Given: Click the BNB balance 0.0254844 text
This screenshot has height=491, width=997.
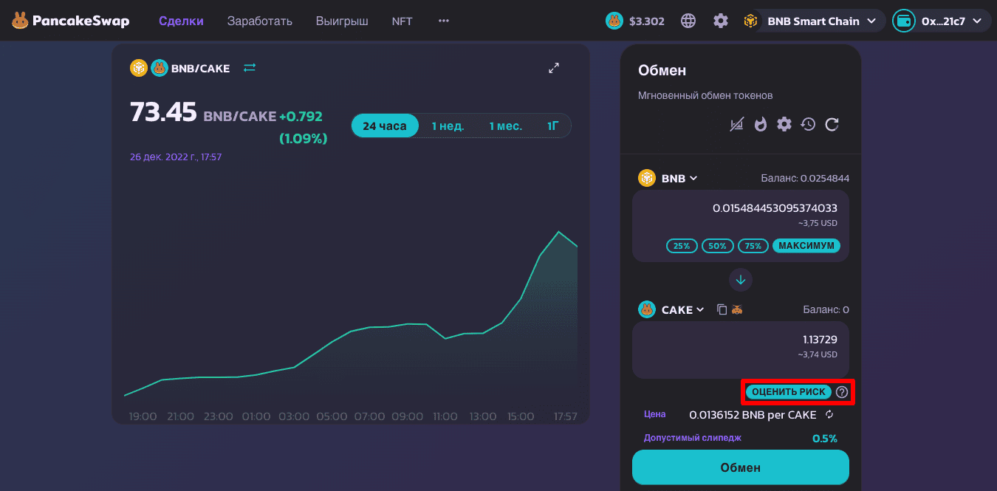Looking at the screenshot, I should tap(805, 179).
